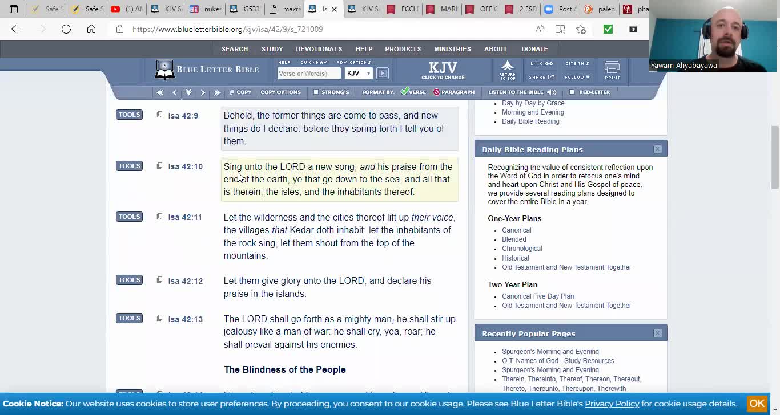Open COPY OPTIONS
780x415 pixels.
click(280, 92)
